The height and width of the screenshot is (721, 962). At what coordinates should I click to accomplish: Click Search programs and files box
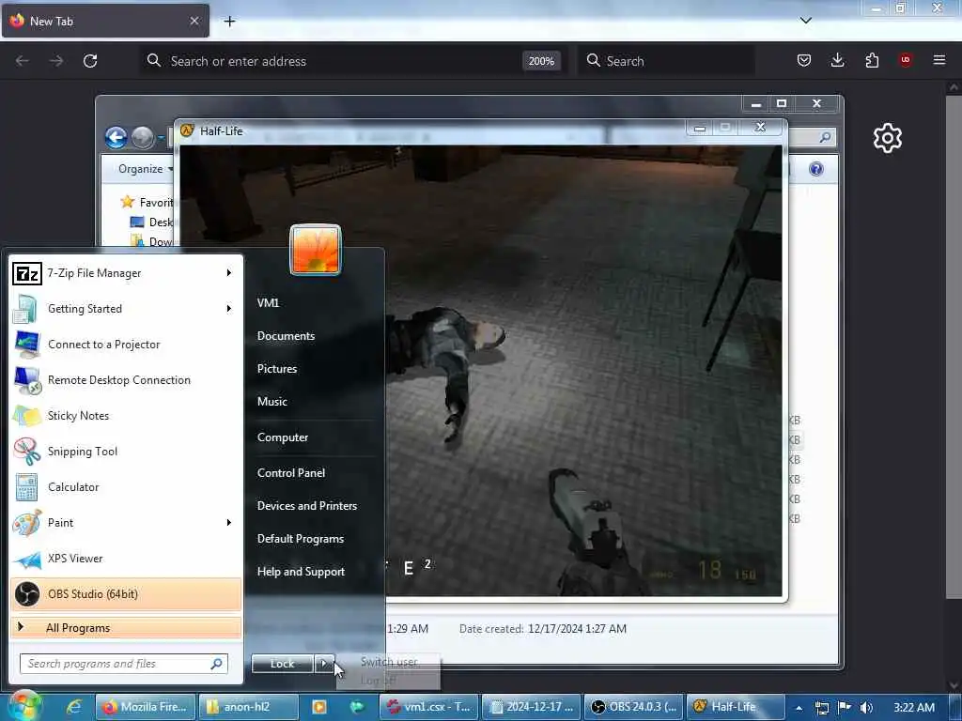(124, 664)
